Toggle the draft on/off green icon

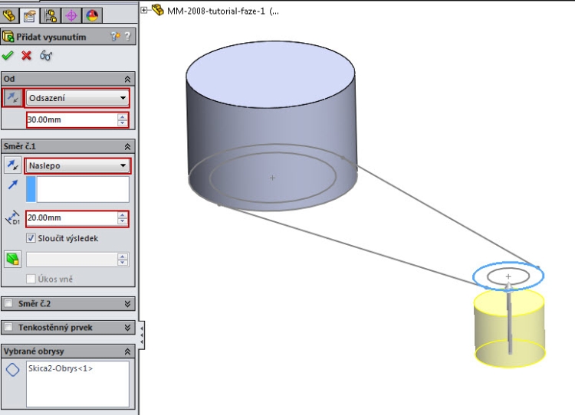[x=13, y=259]
